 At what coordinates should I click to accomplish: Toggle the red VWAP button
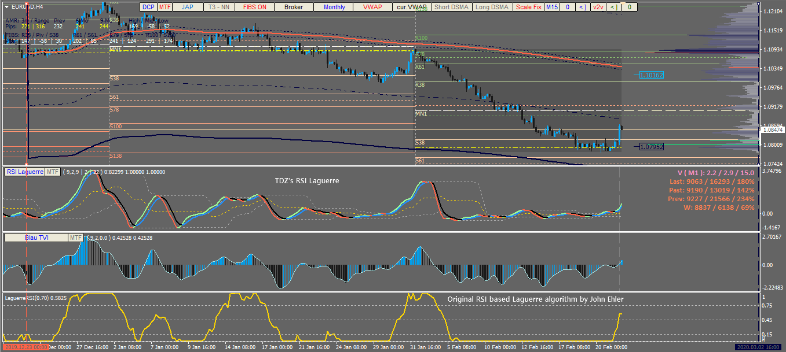(372, 7)
